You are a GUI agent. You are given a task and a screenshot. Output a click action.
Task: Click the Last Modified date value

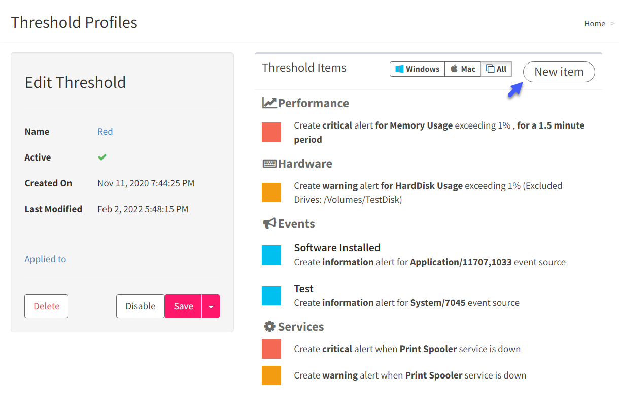pyautogui.click(x=143, y=209)
